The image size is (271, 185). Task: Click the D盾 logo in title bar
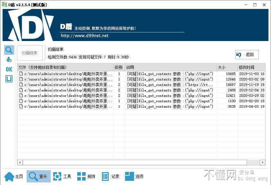click(x=4, y=4)
